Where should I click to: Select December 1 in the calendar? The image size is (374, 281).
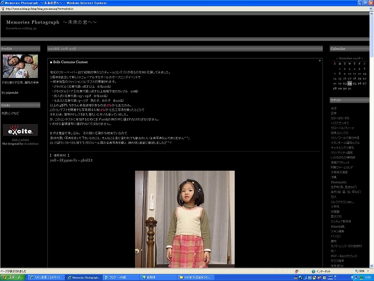coord(340,69)
